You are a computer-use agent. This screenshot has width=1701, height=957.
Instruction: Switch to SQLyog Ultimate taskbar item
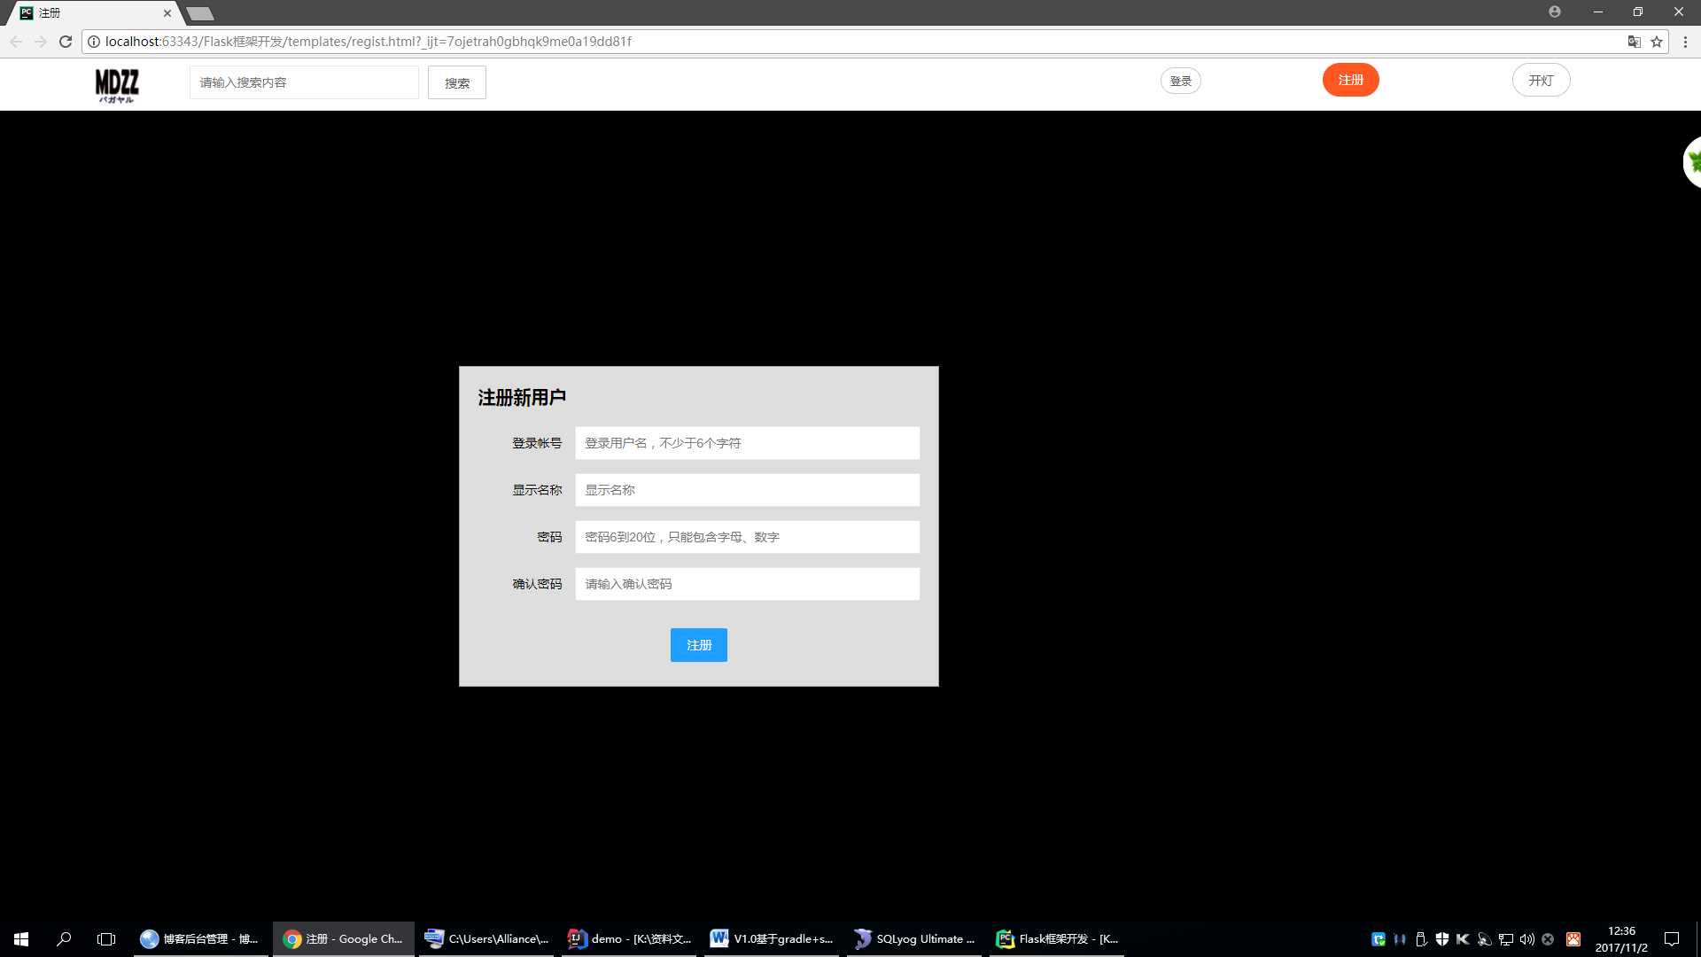click(915, 939)
